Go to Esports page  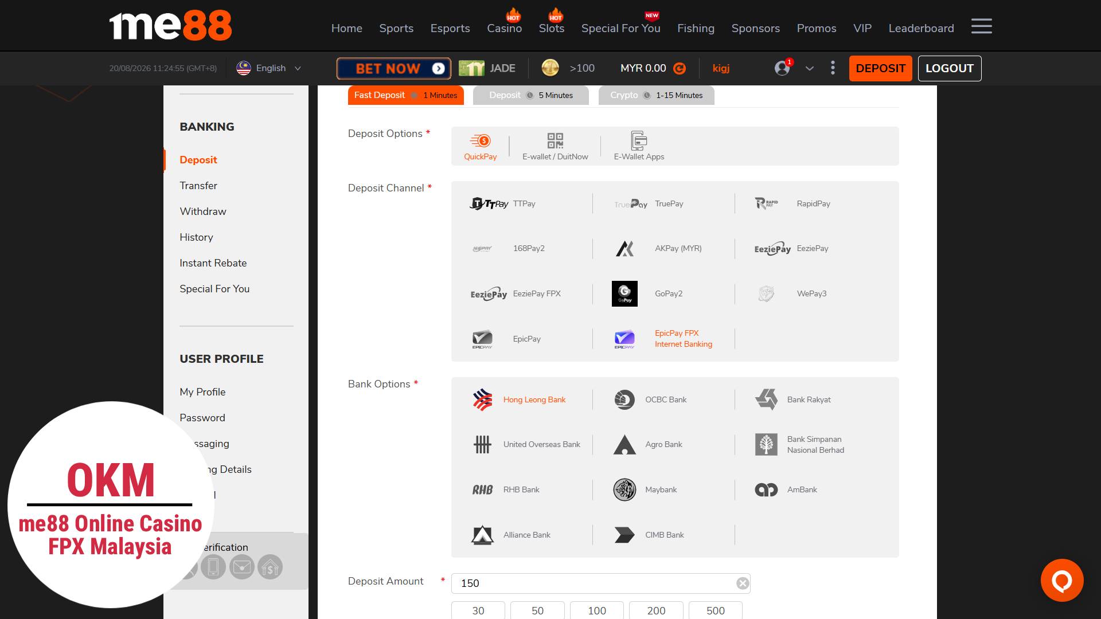click(x=450, y=28)
